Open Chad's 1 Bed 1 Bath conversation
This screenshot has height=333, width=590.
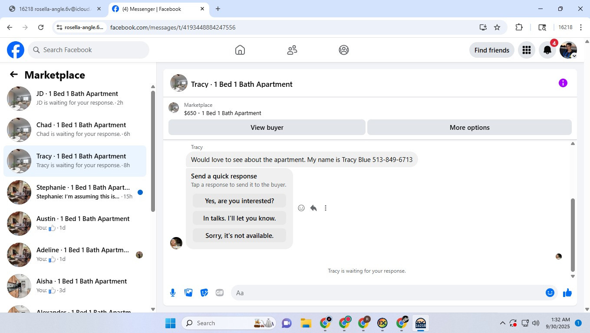(75, 130)
